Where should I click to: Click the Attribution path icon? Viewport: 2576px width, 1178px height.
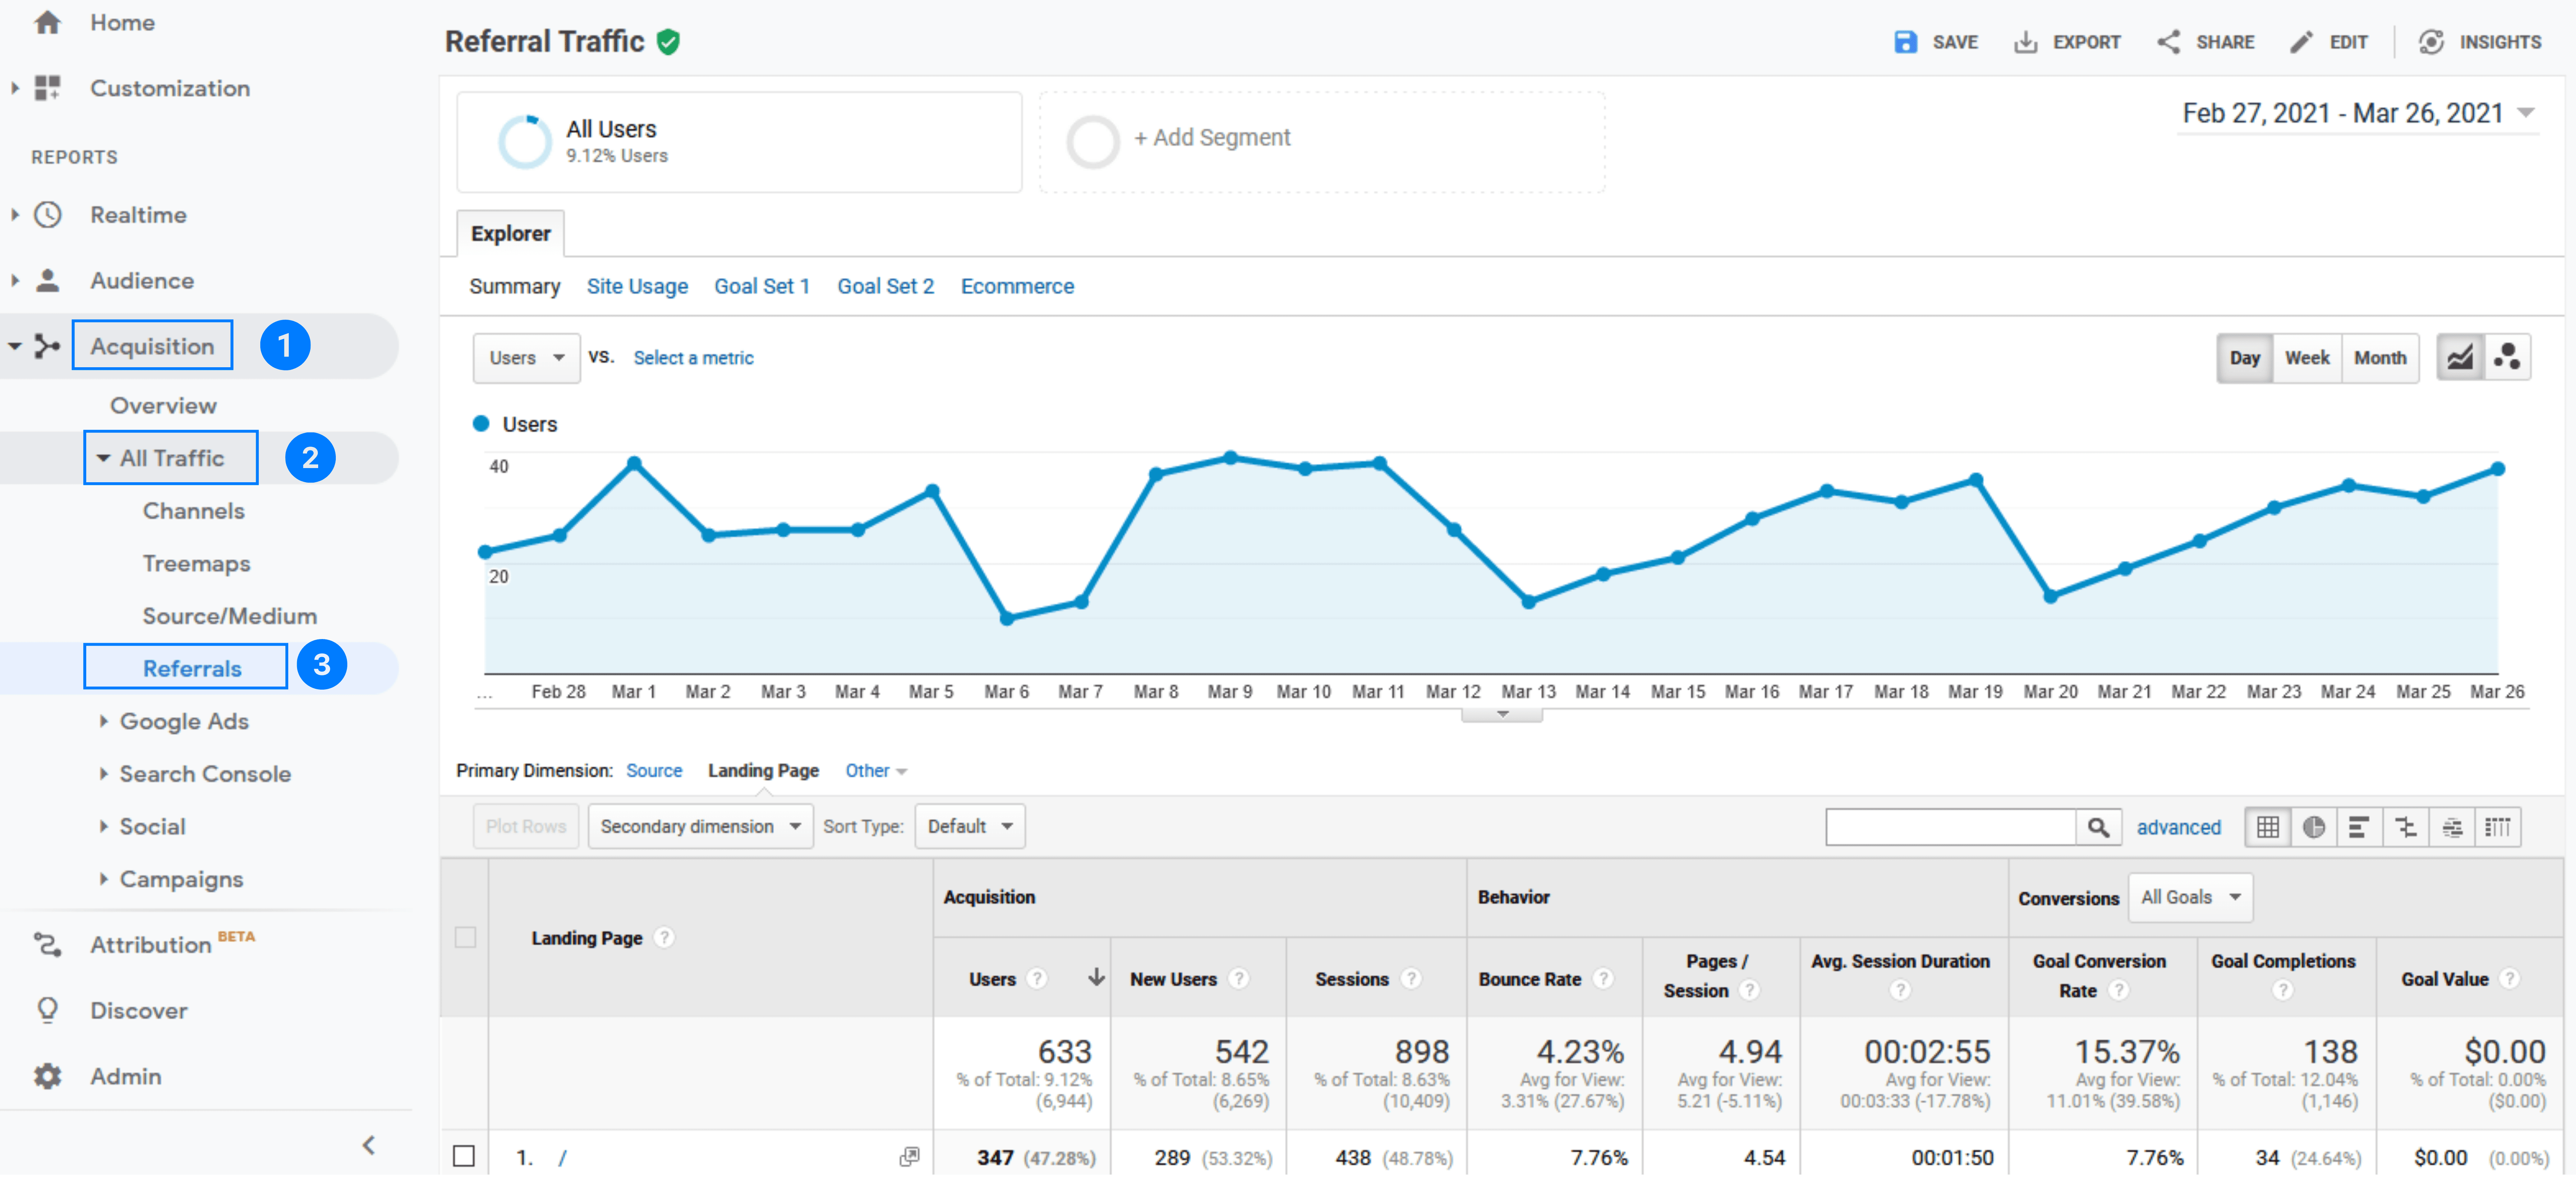click(47, 944)
